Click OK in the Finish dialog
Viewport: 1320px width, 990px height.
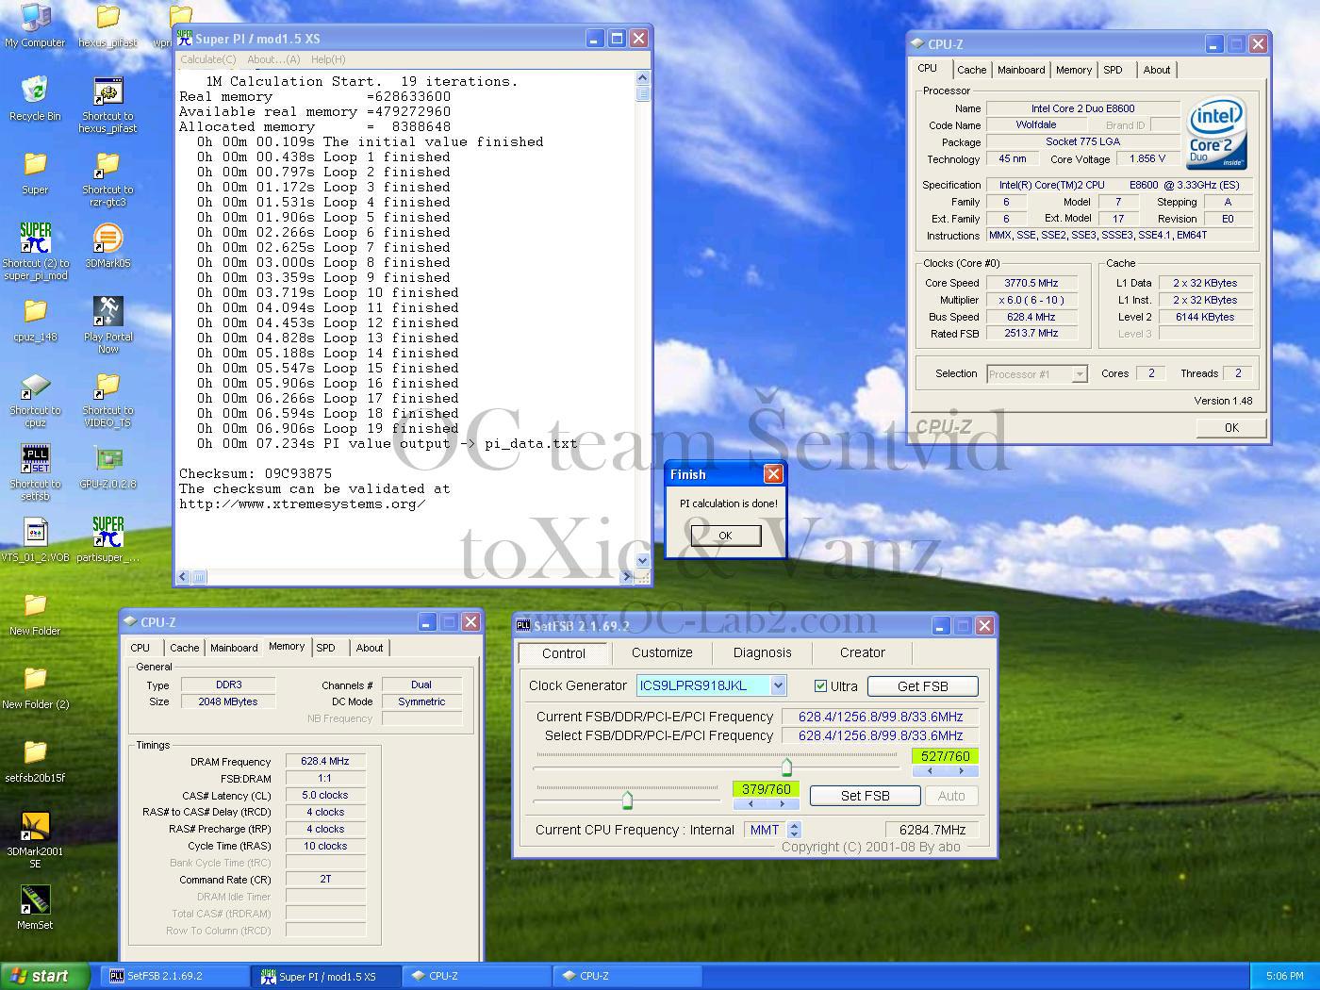(x=725, y=536)
